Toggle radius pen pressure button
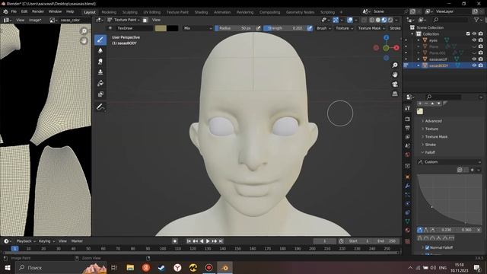This screenshot has width=487, height=274. 258,28
